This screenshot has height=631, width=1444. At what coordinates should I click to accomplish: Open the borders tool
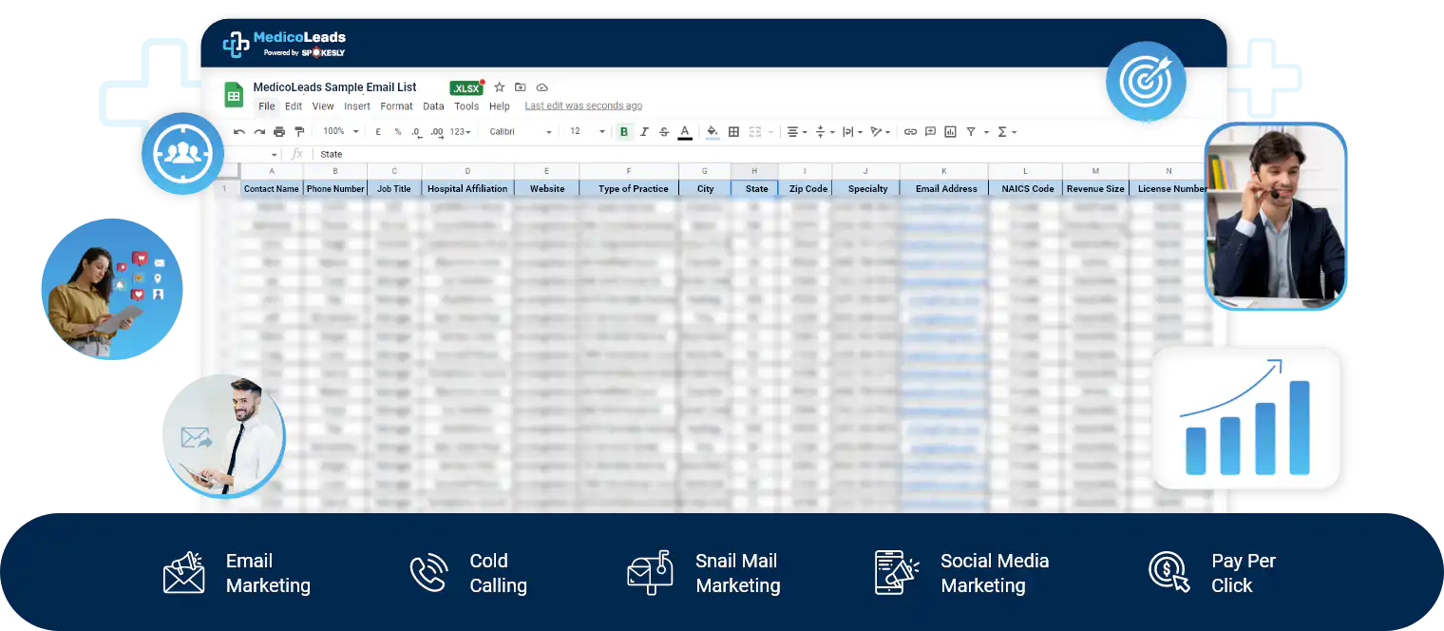tap(733, 132)
